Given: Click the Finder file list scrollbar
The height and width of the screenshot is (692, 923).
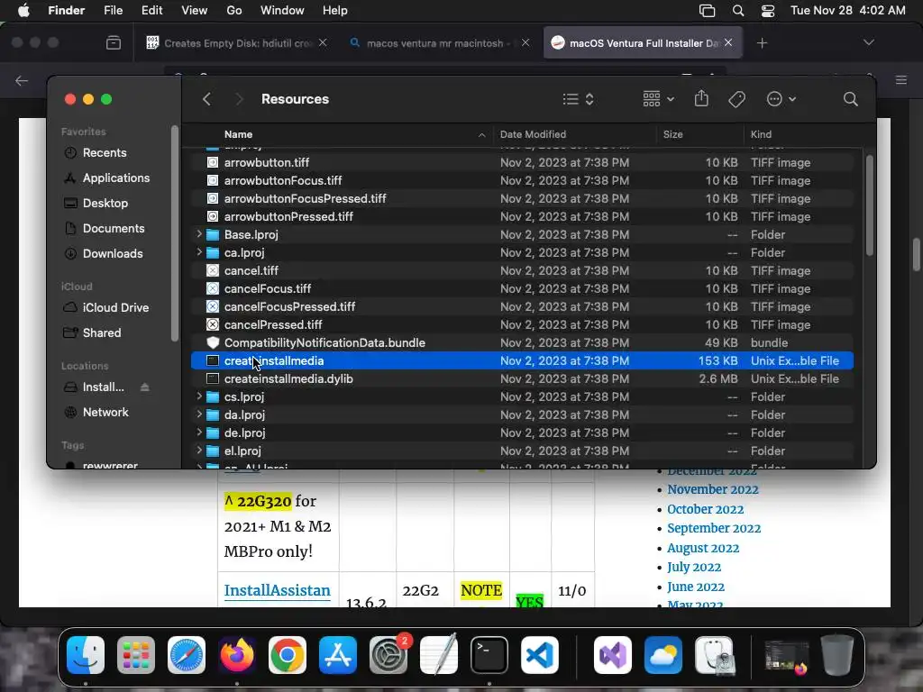Looking at the screenshot, I should coord(870,205).
